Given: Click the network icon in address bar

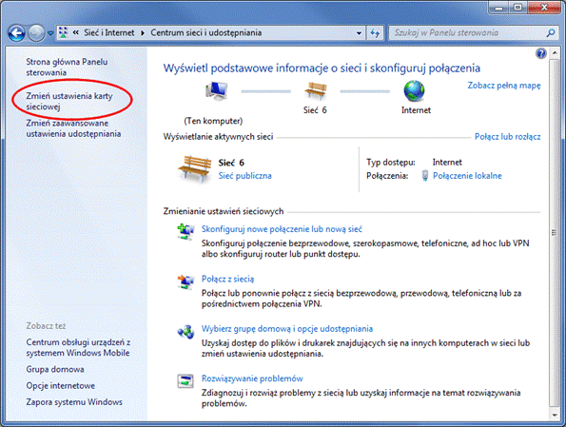Looking at the screenshot, I should coord(63,33).
